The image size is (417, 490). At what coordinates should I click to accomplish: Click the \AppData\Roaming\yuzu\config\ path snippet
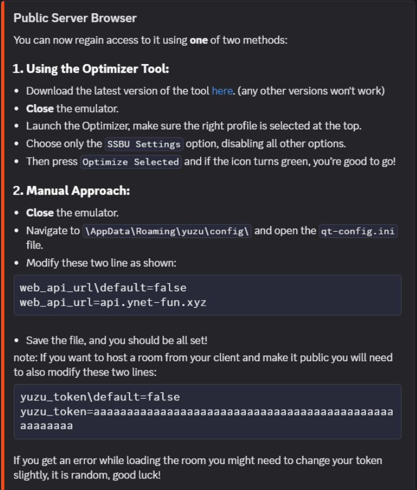[167, 231]
